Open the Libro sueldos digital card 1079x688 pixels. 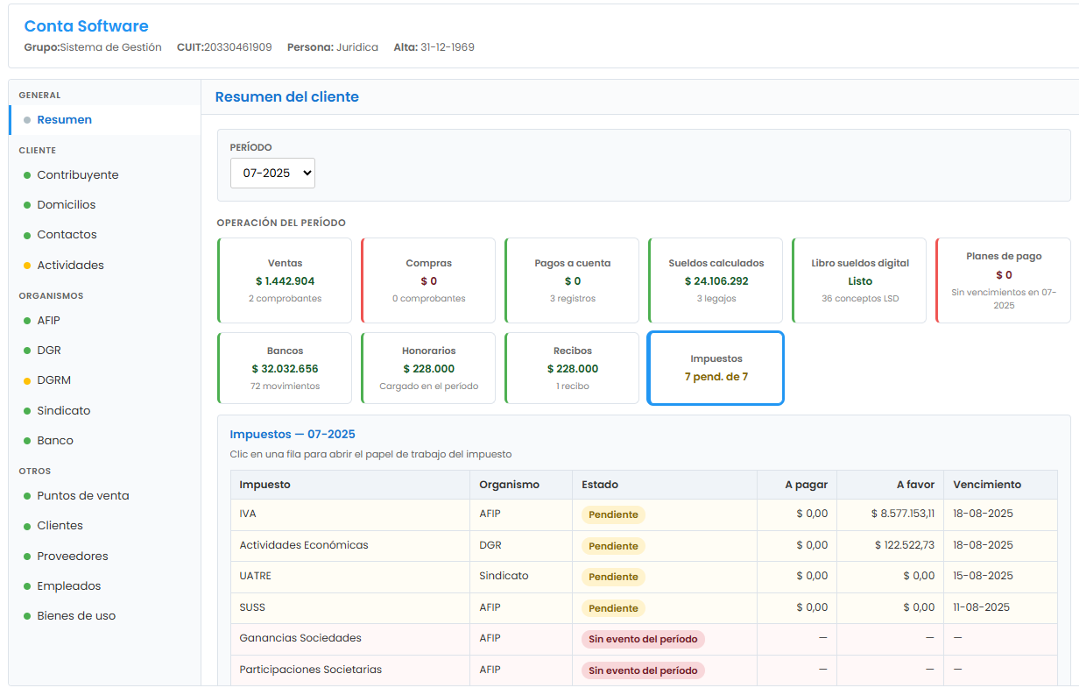pyautogui.click(x=859, y=280)
